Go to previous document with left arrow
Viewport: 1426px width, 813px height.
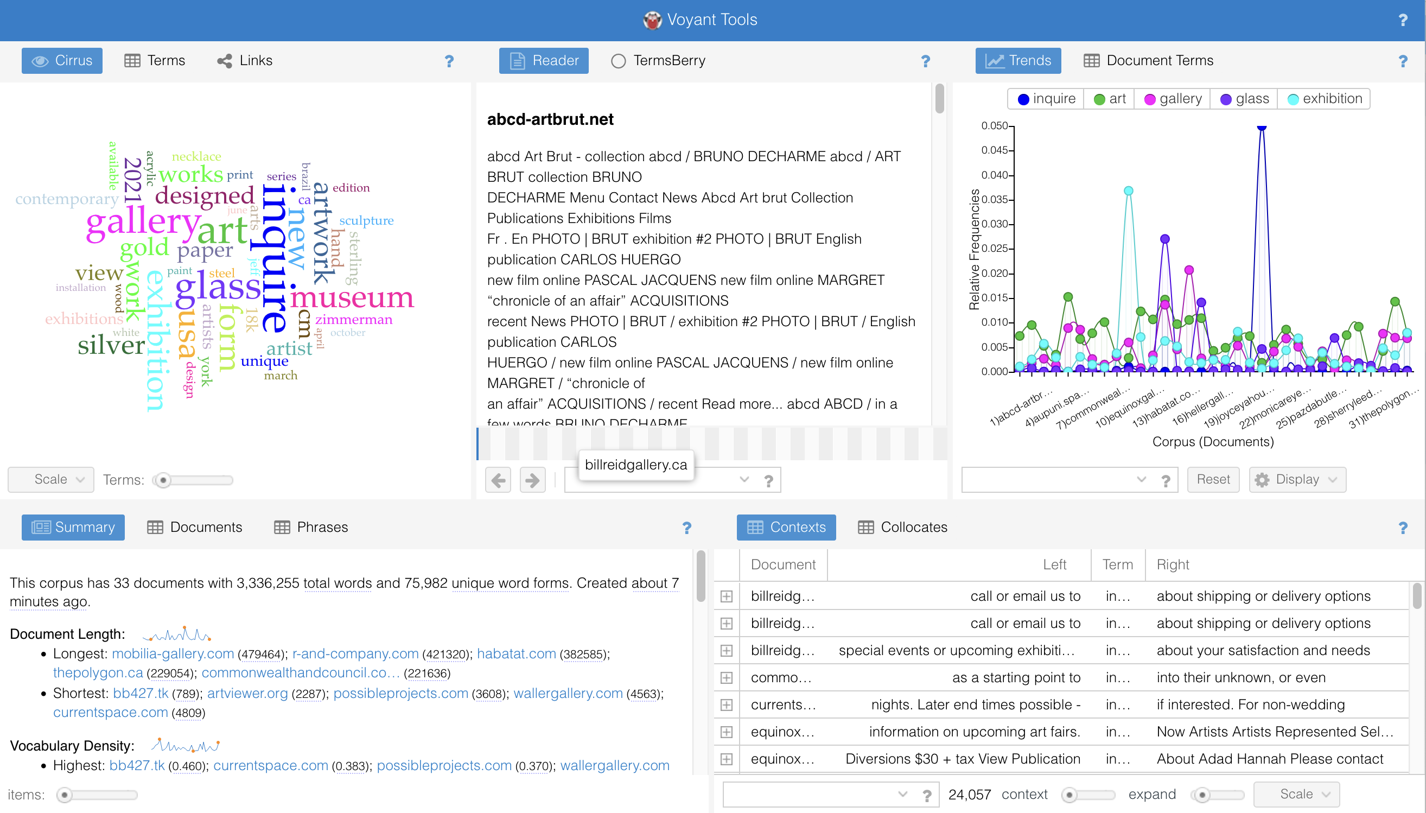pos(498,480)
